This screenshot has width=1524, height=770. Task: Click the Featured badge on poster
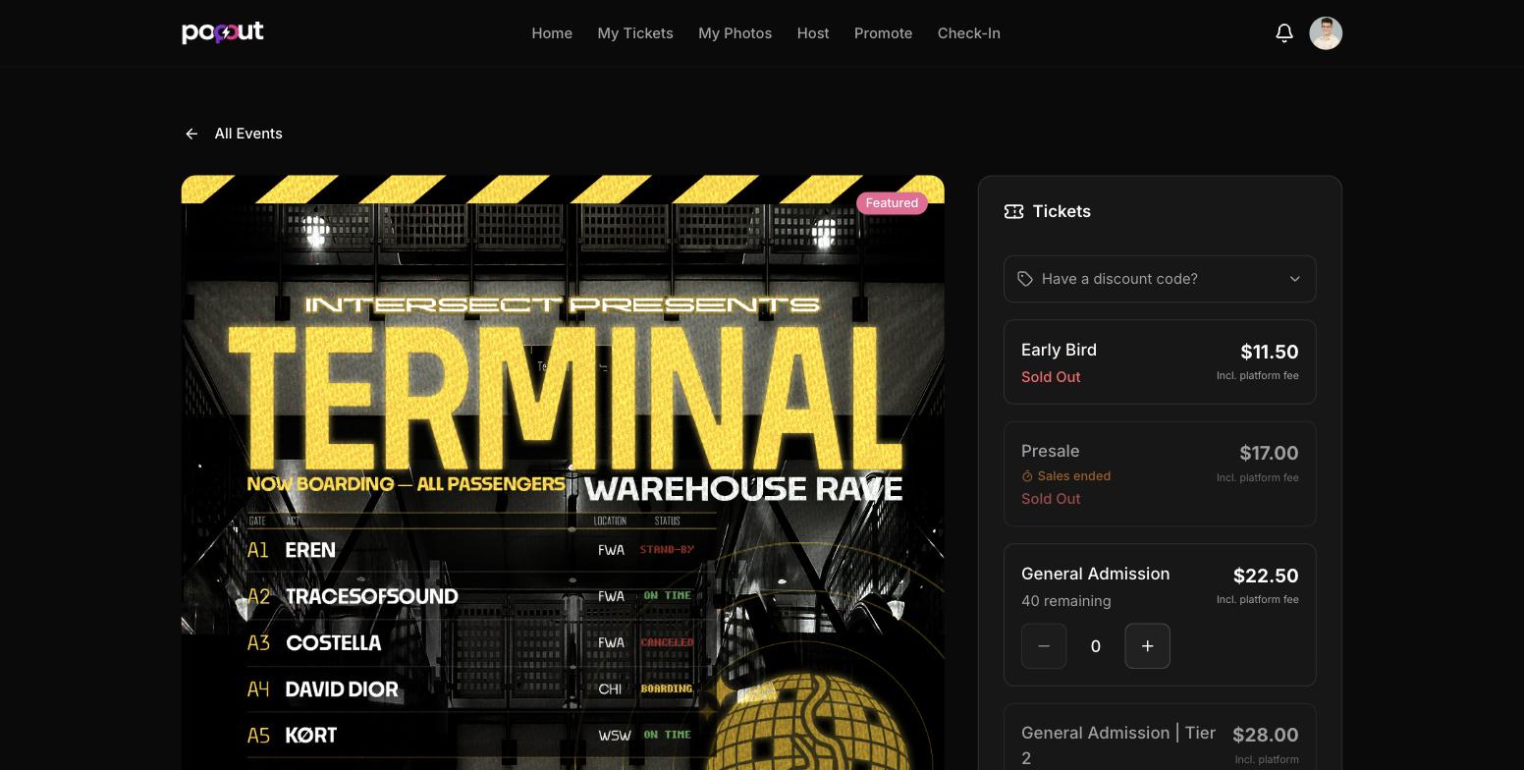[892, 203]
